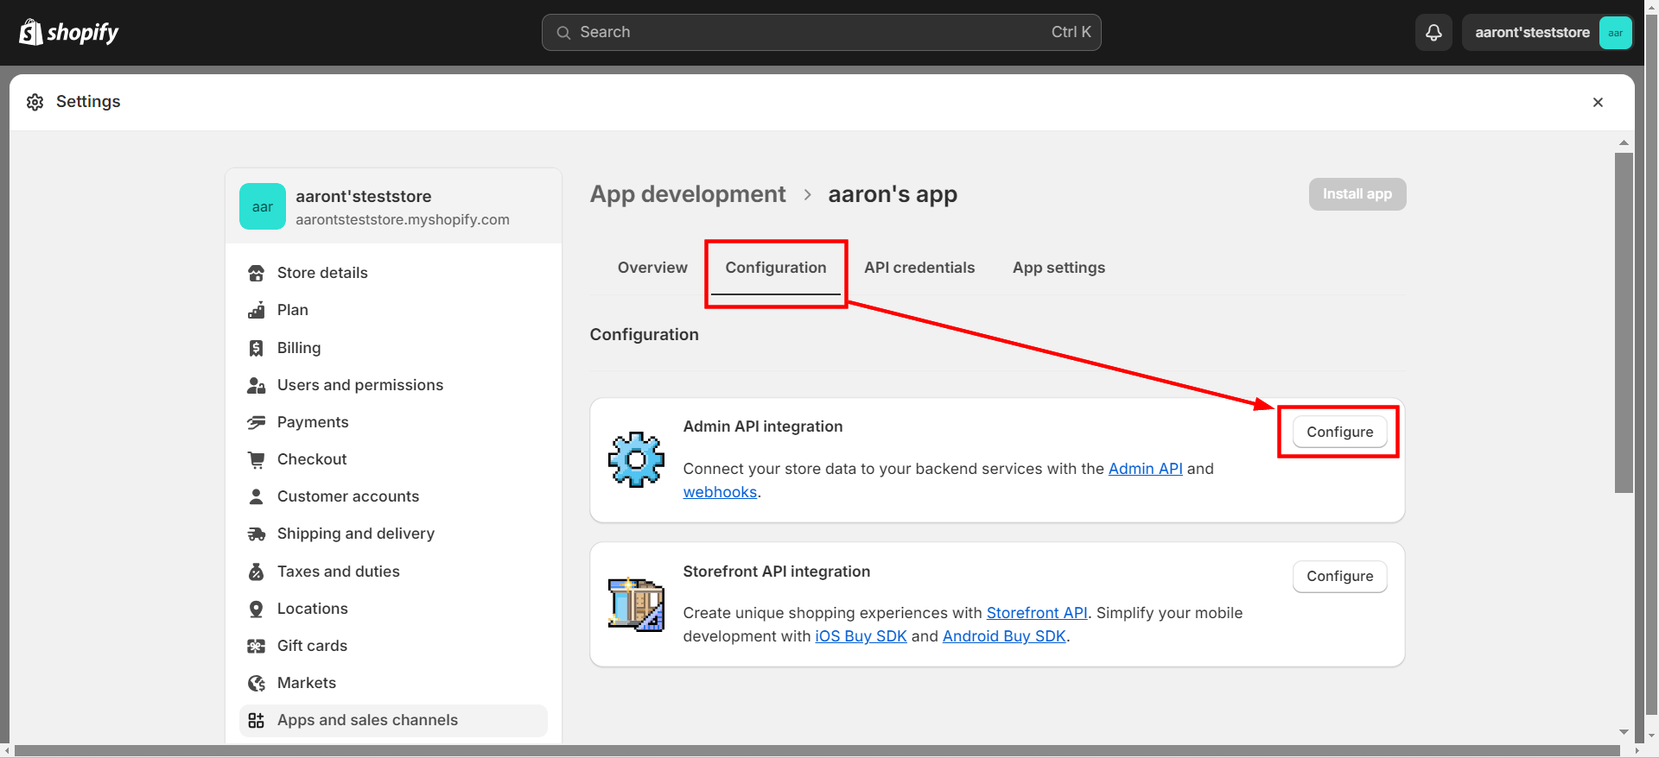
Task: Click the Payments icon
Action: tap(257, 422)
